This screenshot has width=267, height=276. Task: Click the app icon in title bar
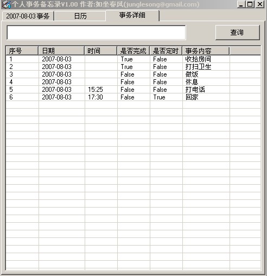(x=7, y=4)
